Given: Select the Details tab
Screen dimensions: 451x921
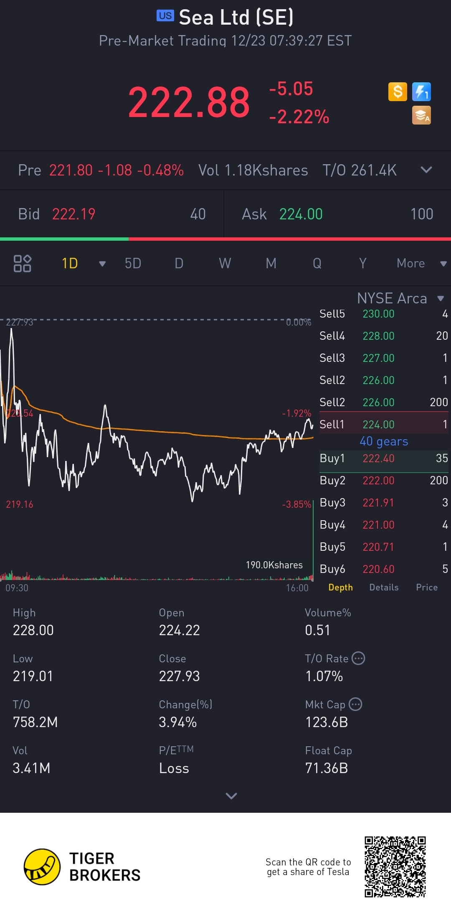Looking at the screenshot, I should [384, 587].
